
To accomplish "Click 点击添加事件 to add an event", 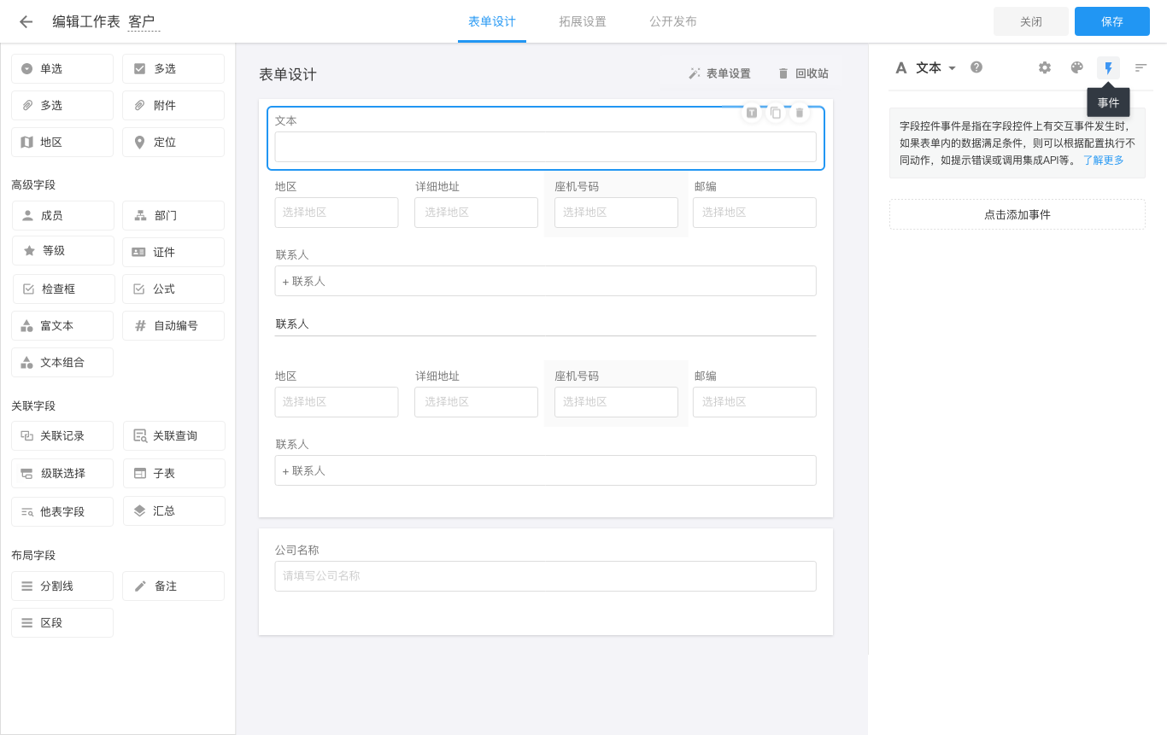I will (x=1017, y=214).
